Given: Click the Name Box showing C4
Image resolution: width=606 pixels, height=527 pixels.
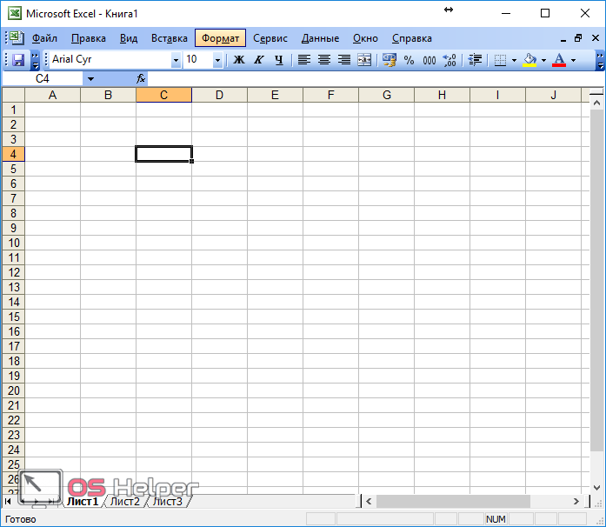Looking at the screenshot, I should point(43,79).
